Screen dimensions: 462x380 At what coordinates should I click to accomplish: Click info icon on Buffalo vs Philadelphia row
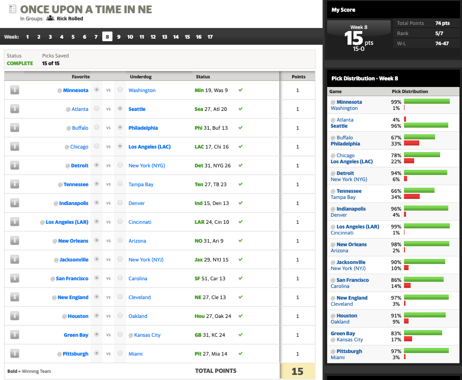pyautogui.click(x=15, y=128)
